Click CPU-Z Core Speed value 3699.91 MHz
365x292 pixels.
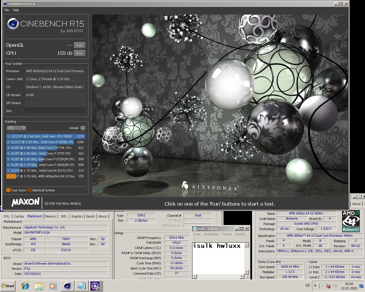[290, 267]
